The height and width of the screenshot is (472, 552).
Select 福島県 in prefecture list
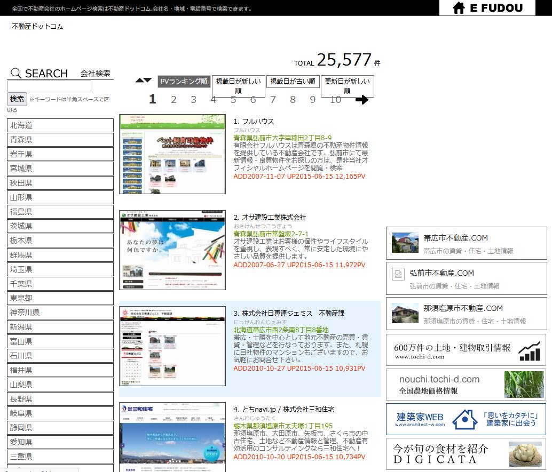(60, 212)
